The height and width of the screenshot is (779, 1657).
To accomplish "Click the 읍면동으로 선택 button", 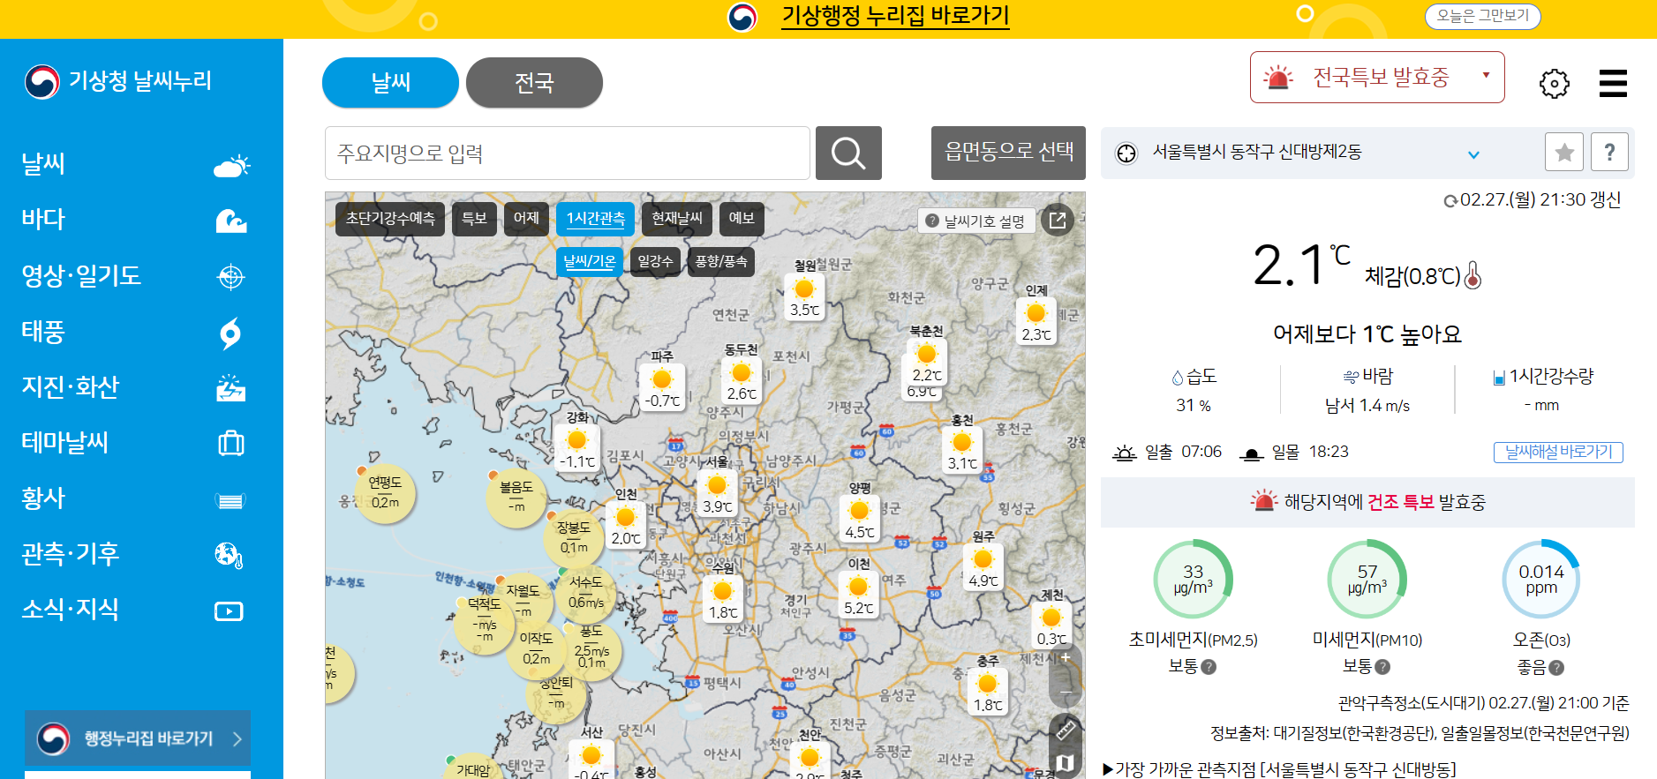I will pos(1008,153).
